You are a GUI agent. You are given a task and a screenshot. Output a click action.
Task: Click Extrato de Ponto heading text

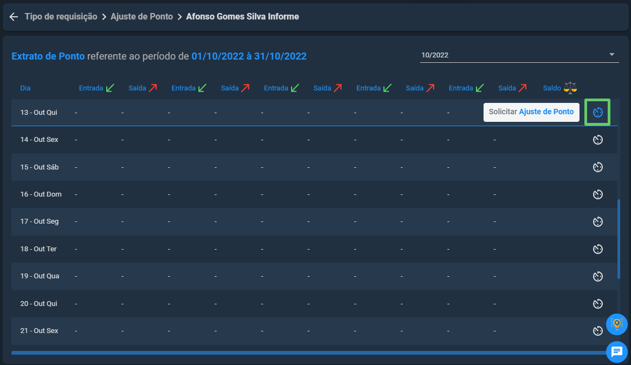point(48,56)
